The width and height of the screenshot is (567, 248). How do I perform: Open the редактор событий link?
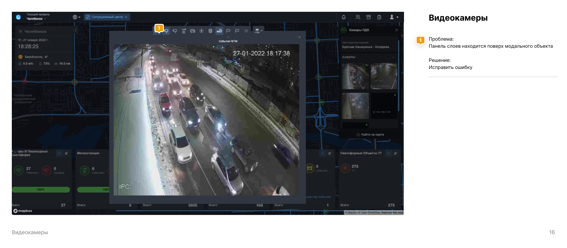[318, 197]
